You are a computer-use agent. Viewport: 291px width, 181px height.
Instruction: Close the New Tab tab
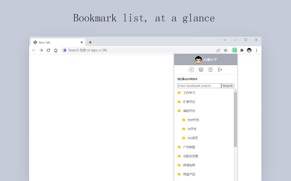[81, 42]
